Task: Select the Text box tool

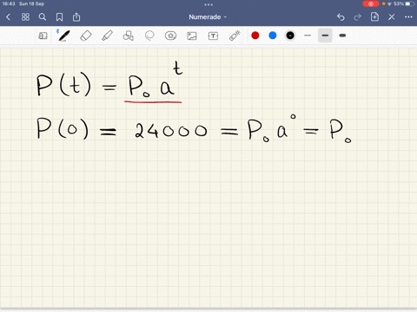Action: click(213, 36)
